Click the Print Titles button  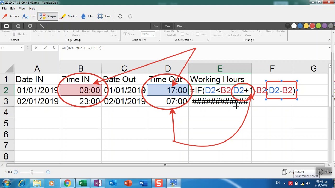(114, 33)
